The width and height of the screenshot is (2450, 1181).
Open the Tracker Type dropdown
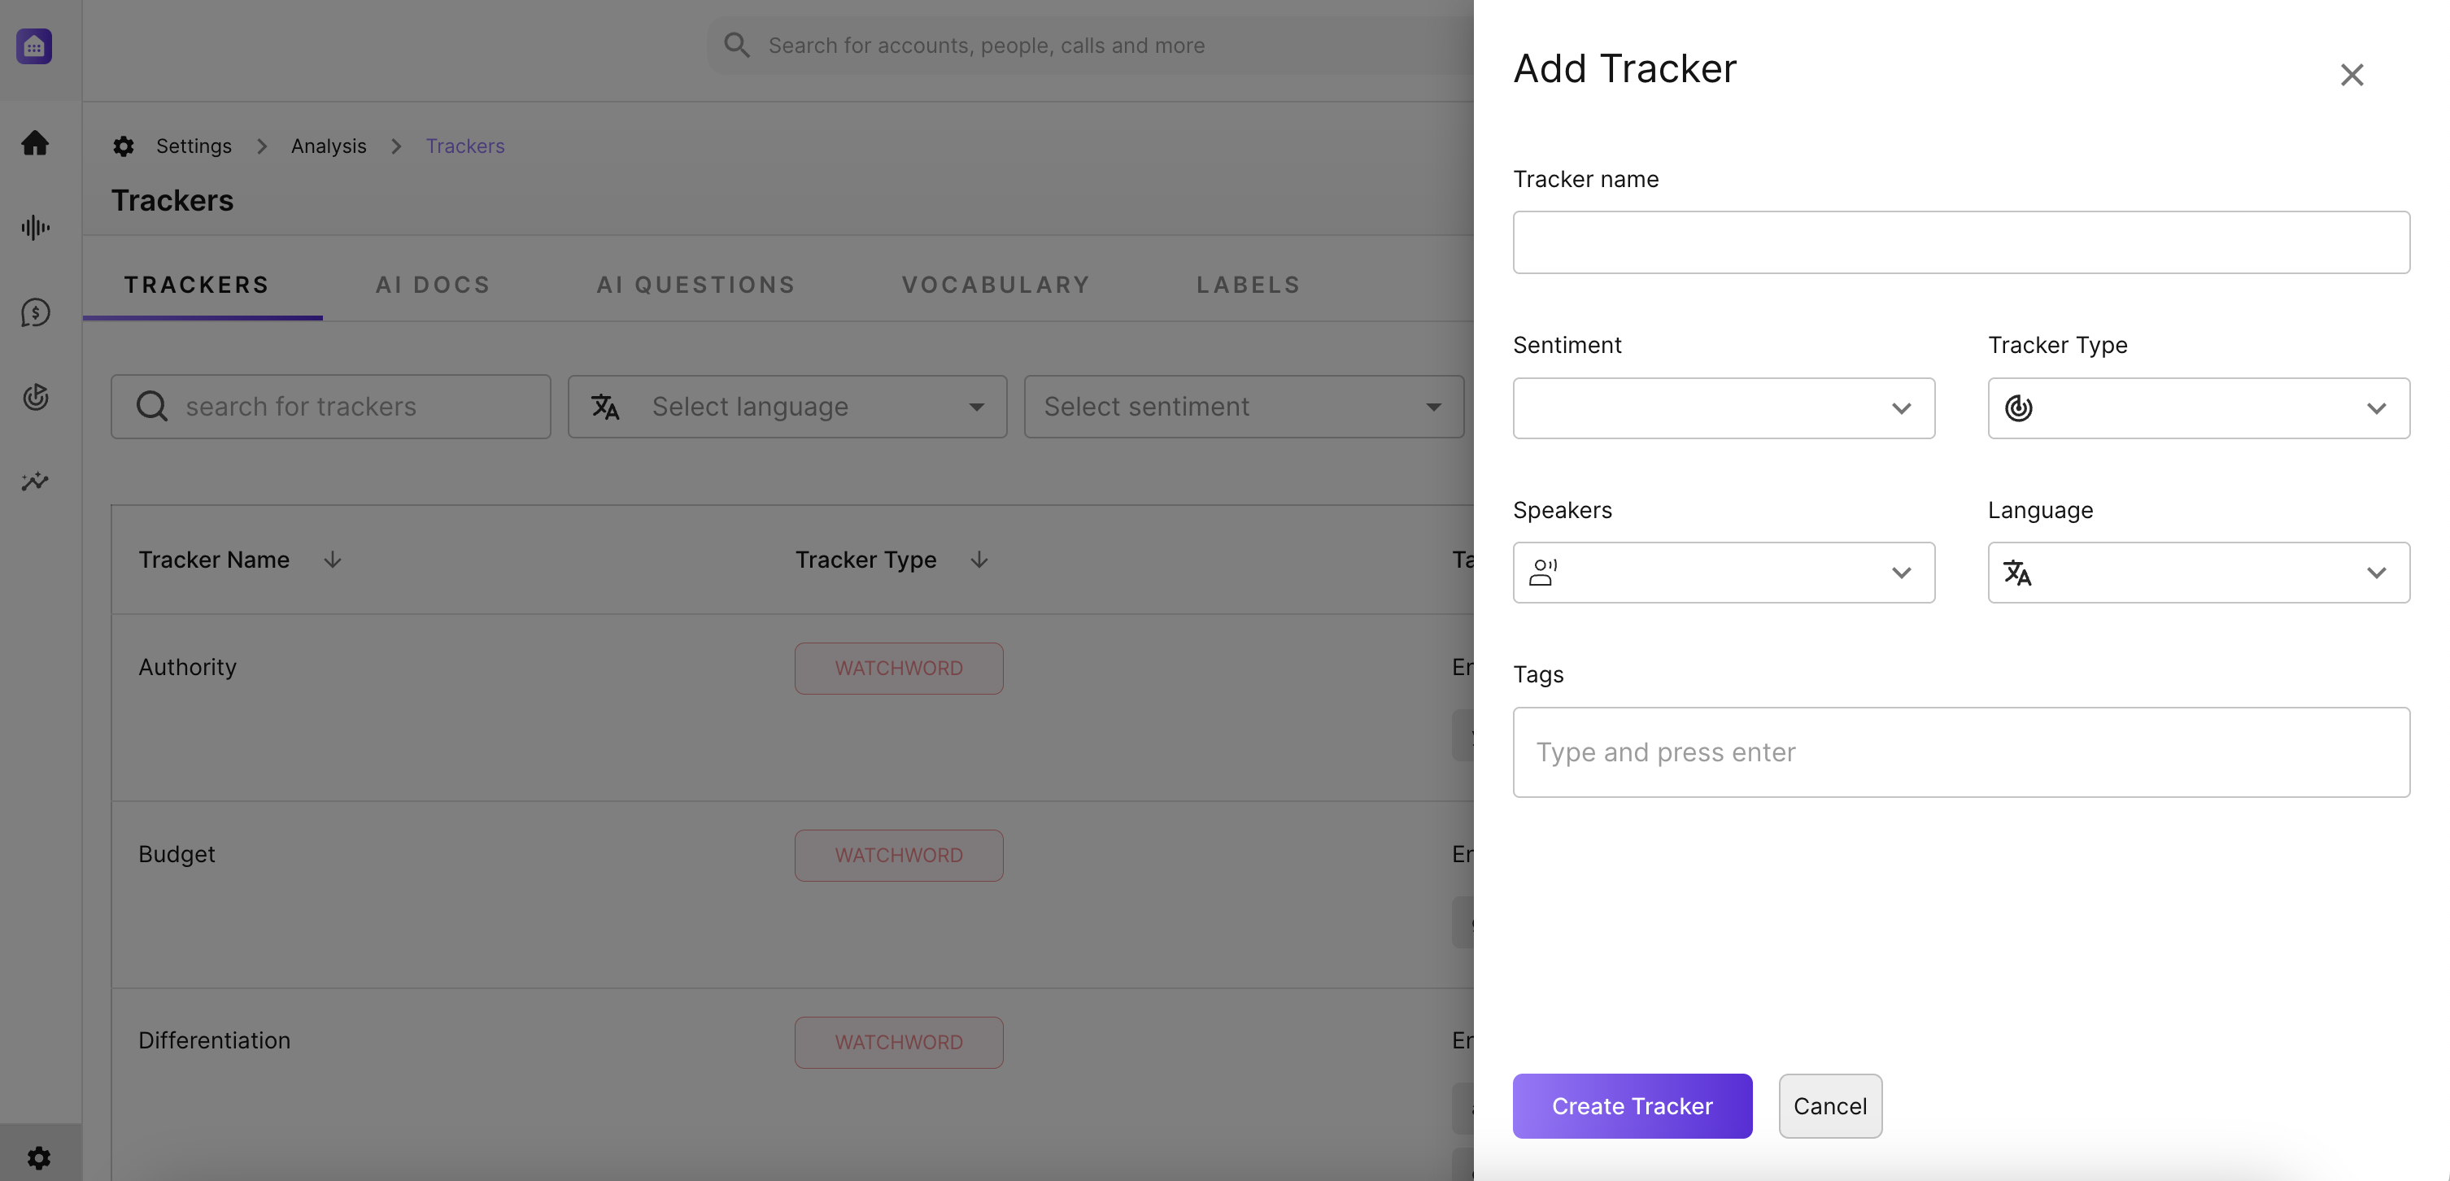2197,408
